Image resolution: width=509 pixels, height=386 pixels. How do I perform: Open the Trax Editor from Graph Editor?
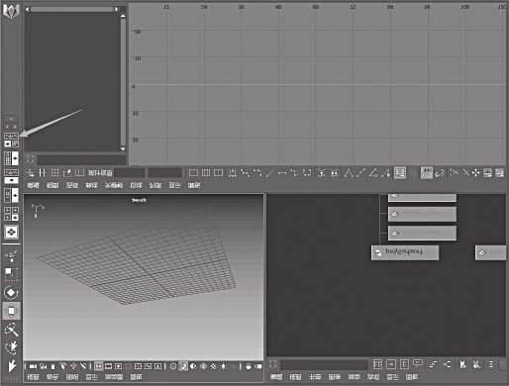pos(500,173)
